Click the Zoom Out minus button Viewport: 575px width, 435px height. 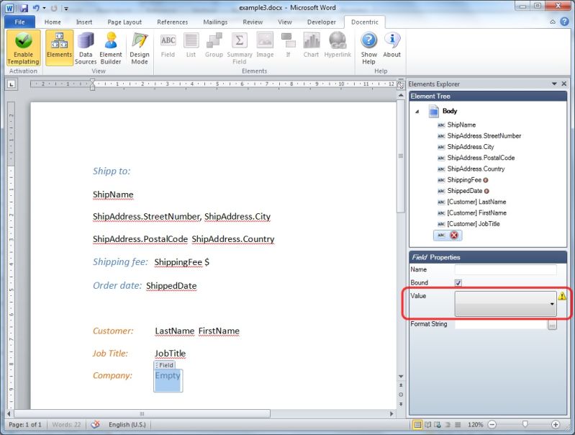[x=492, y=425]
